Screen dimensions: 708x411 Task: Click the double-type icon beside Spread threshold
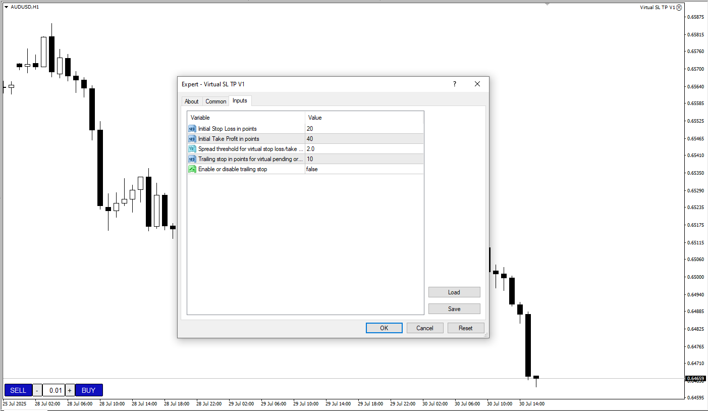(x=192, y=149)
